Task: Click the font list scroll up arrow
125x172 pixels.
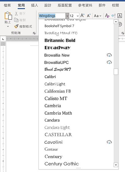Action: [x=116, y=22]
